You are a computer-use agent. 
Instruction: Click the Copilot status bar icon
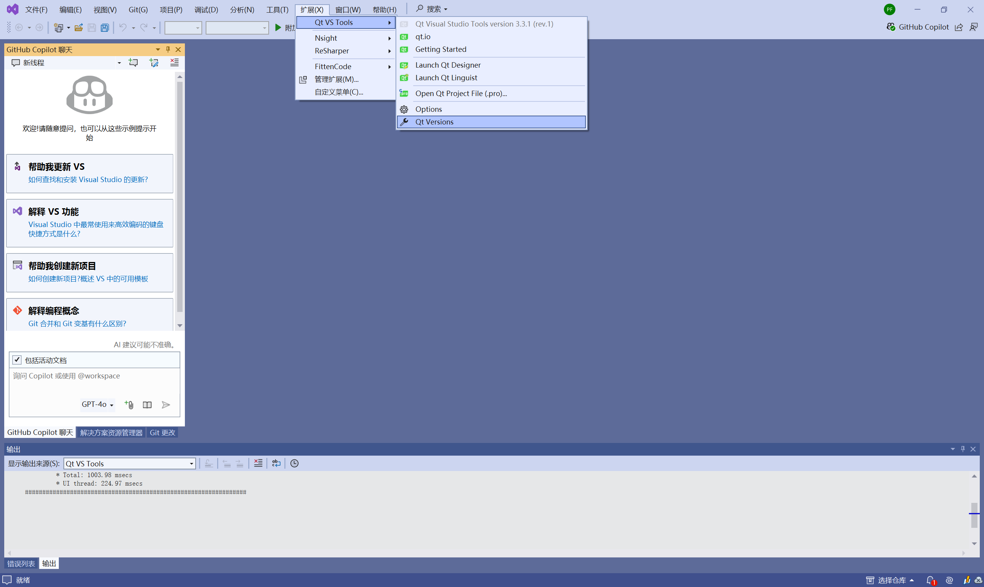(949, 580)
